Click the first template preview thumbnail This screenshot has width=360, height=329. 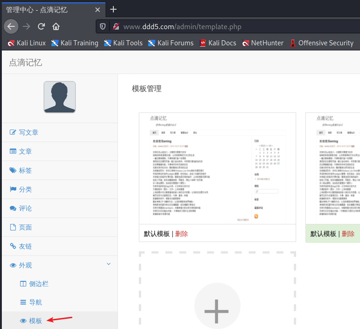coord(217,168)
